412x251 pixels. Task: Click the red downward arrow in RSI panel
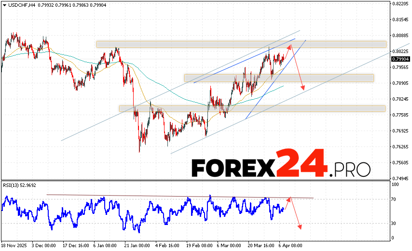coord(296,213)
